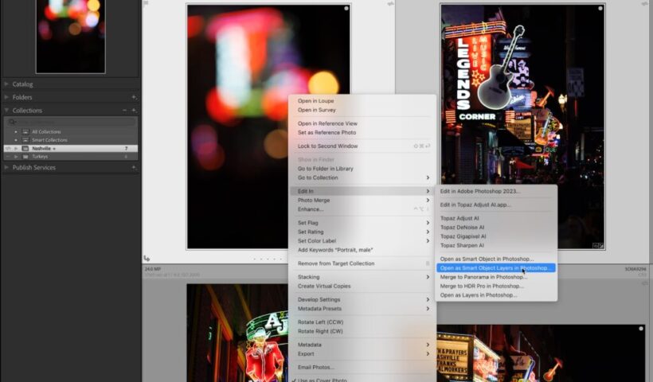The height and width of the screenshot is (382, 653).
Task: Click the plus icon on Collections panel
Action: (134, 111)
